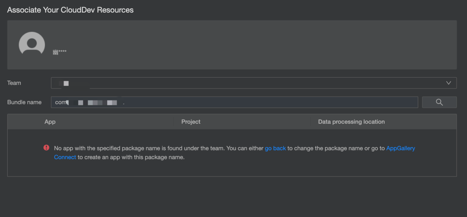Click the user avatar icon
Screen dimensions: 467x217
(32, 44)
